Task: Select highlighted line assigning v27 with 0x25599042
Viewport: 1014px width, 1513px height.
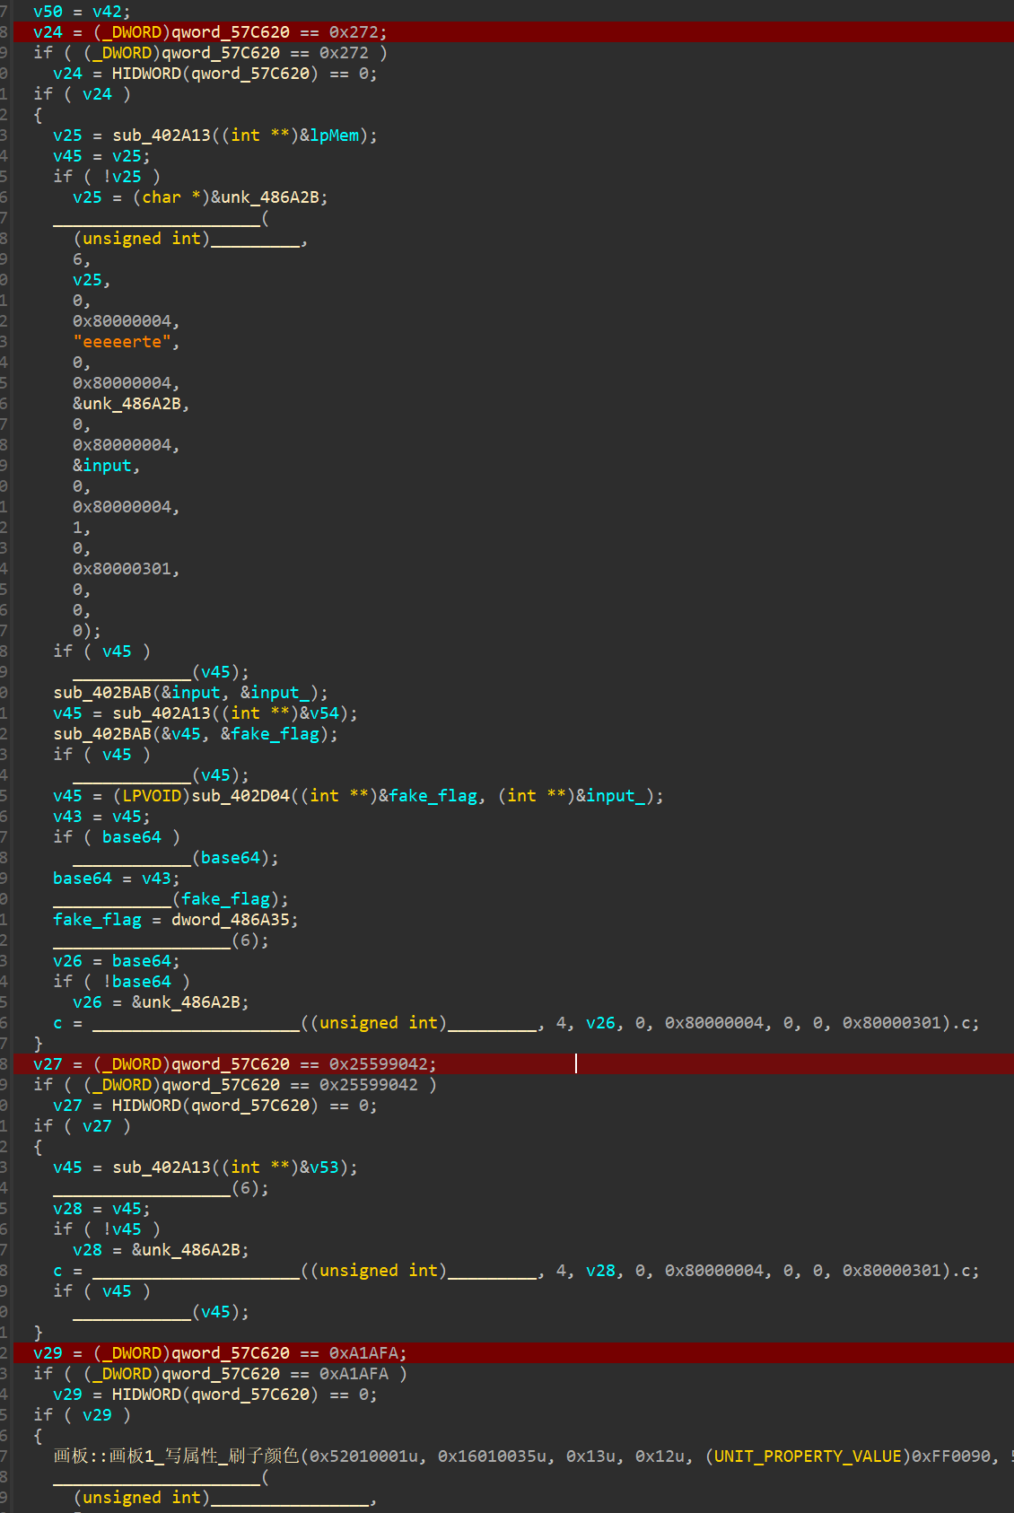Action: point(507,1064)
